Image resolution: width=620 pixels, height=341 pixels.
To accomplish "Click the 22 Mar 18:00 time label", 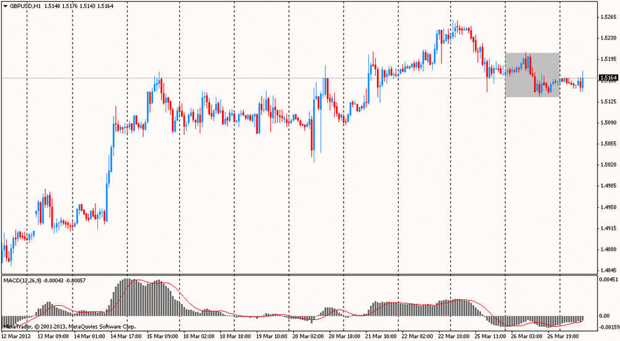I will click(454, 336).
